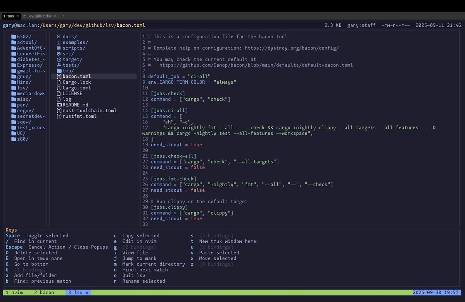
Task: Select the gmail-to-~ directory
Action: click(x=28, y=71)
